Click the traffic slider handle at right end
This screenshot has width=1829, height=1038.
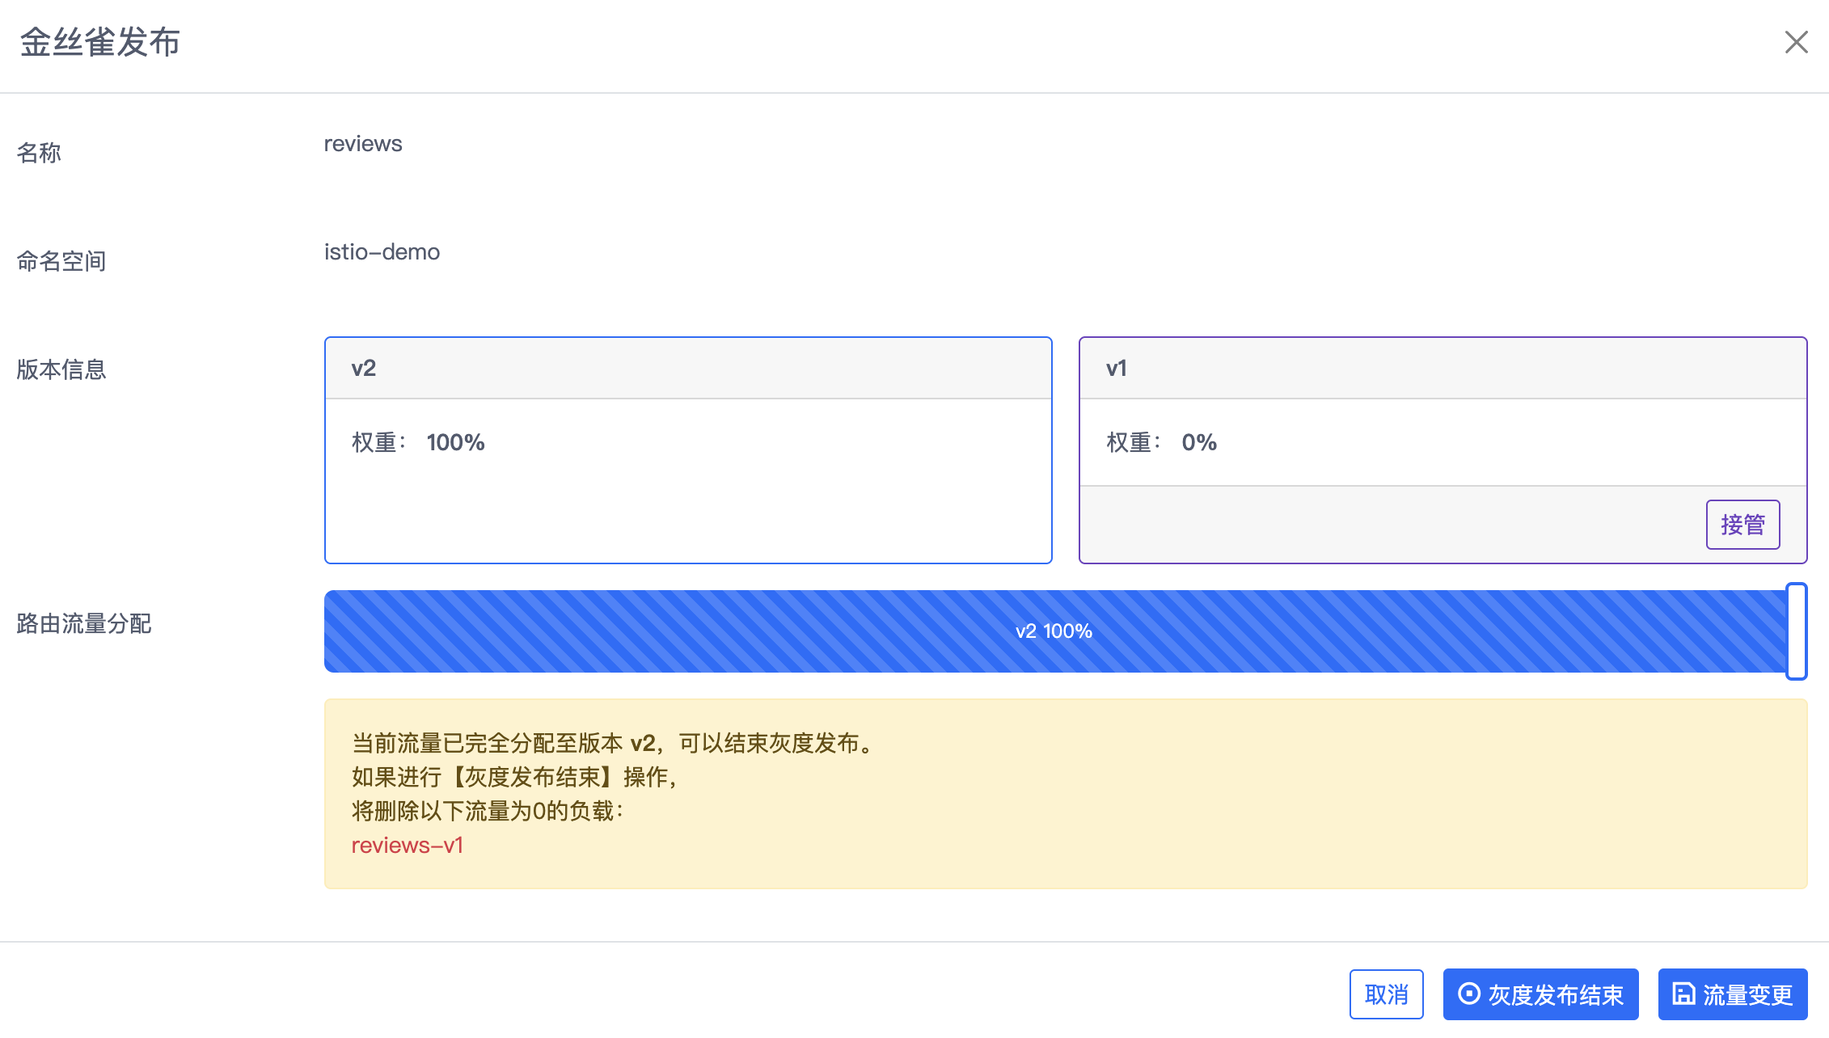(1796, 631)
